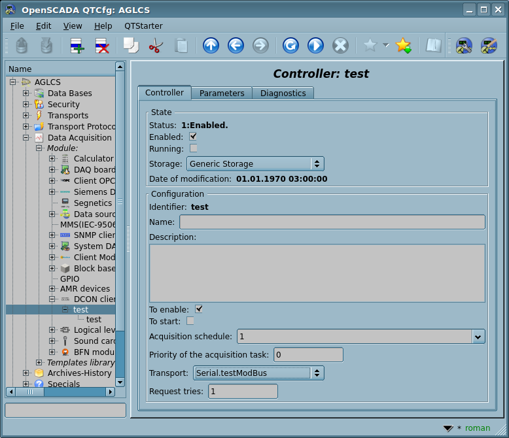Uncheck the Enabled checkbox
This screenshot has height=438, width=509.
(x=193, y=137)
